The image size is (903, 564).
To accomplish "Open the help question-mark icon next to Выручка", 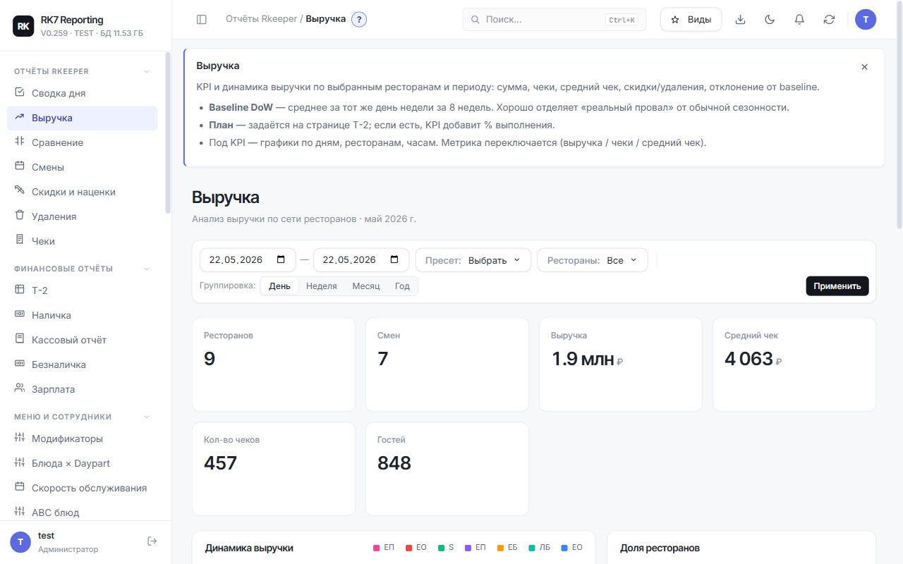I will (x=359, y=20).
